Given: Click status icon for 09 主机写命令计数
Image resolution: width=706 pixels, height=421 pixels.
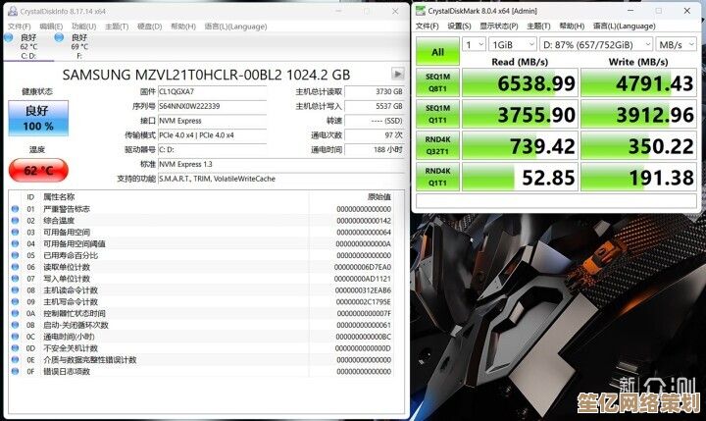Looking at the screenshot, I should (16, 301).
